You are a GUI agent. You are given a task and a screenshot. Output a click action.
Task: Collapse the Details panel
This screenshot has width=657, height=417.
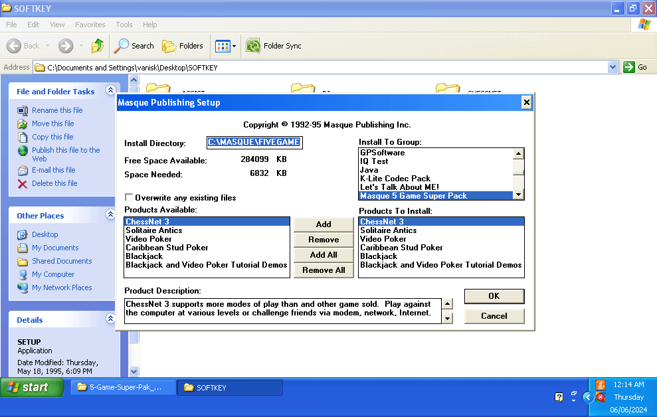pos(110,319)
